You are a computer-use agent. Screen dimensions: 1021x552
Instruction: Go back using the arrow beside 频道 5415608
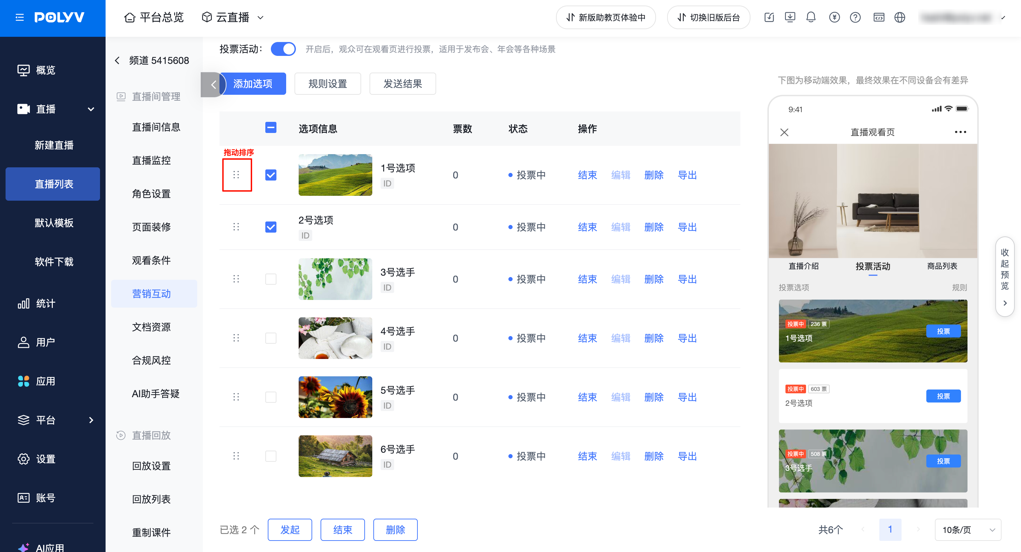point(117,60)
